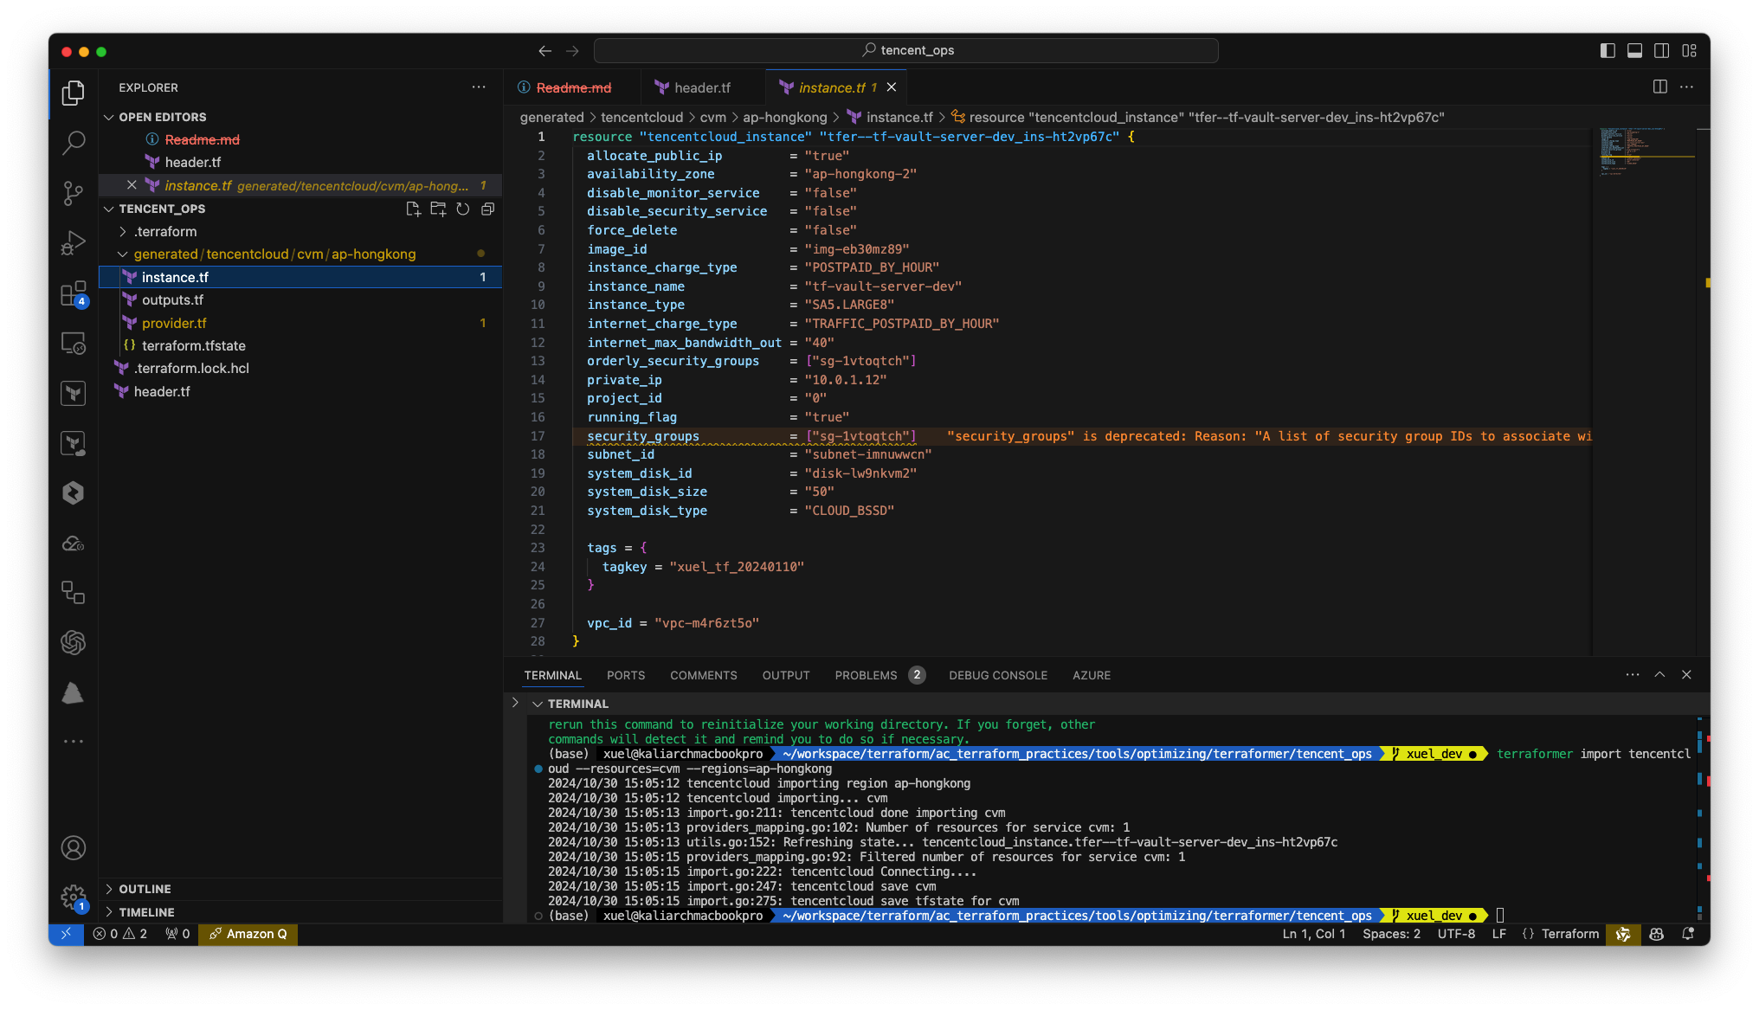Open the header.tf editor tab
This screenshot has width=1759, height=1010.
[x=701, y=87]
